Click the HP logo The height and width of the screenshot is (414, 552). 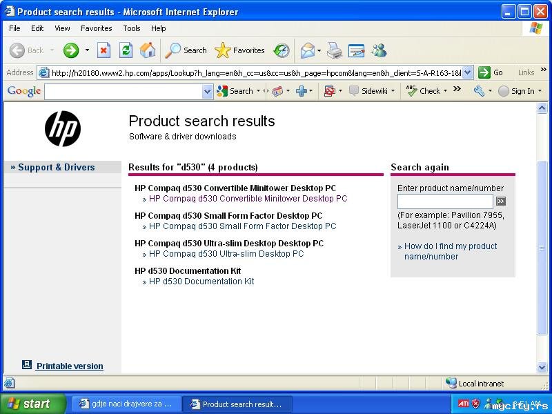[63, 128]
